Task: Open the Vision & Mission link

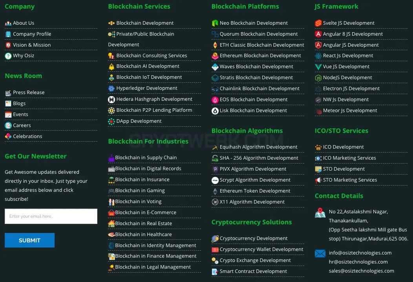Action: point(32,45)
